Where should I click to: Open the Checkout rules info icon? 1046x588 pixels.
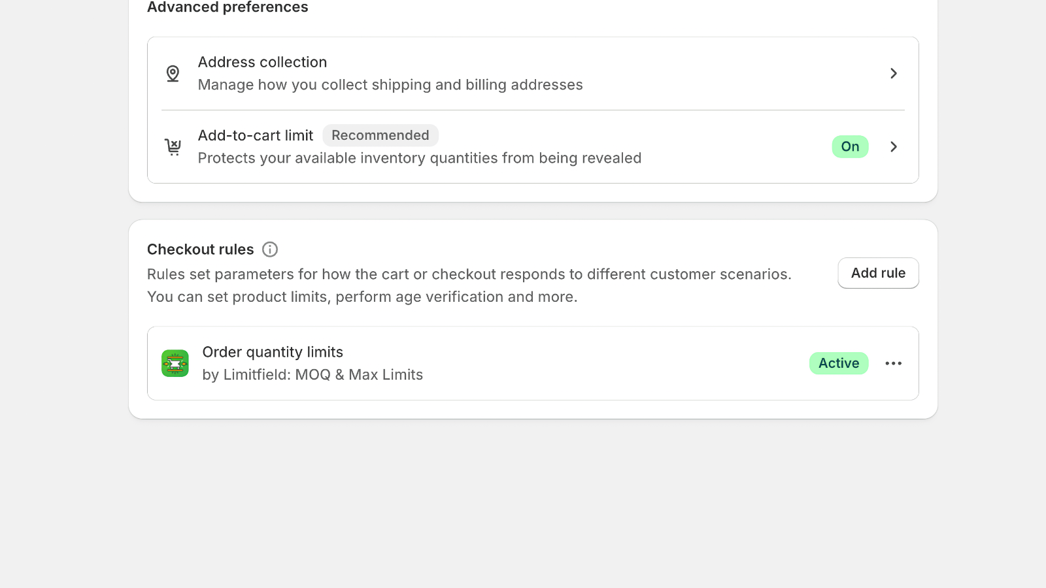pyautogui.click(x=270, y=250)
